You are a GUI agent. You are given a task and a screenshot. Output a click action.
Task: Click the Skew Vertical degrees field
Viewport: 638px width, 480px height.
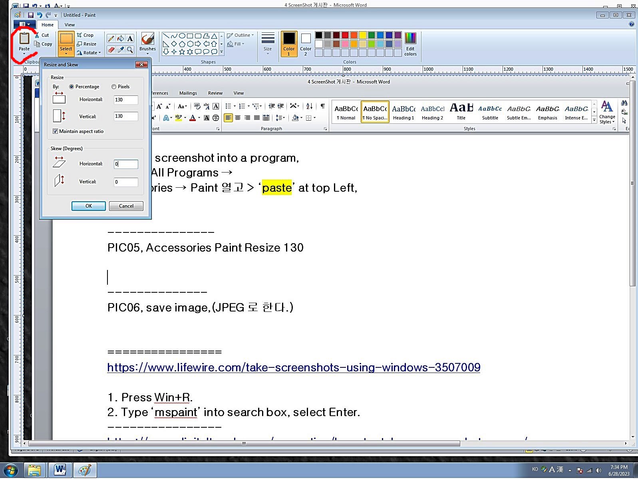click(126, 182)
